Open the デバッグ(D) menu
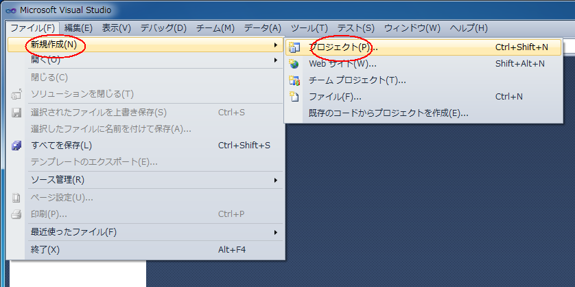575x287 pixels. click(163, 28)
